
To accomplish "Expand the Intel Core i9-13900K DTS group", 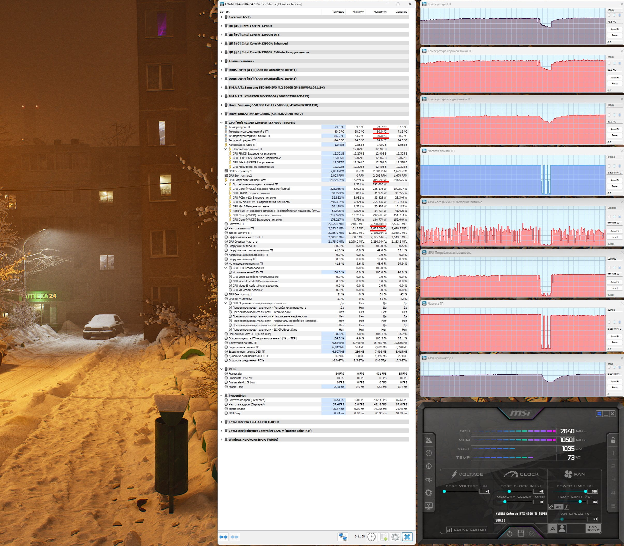I will 222,35.
